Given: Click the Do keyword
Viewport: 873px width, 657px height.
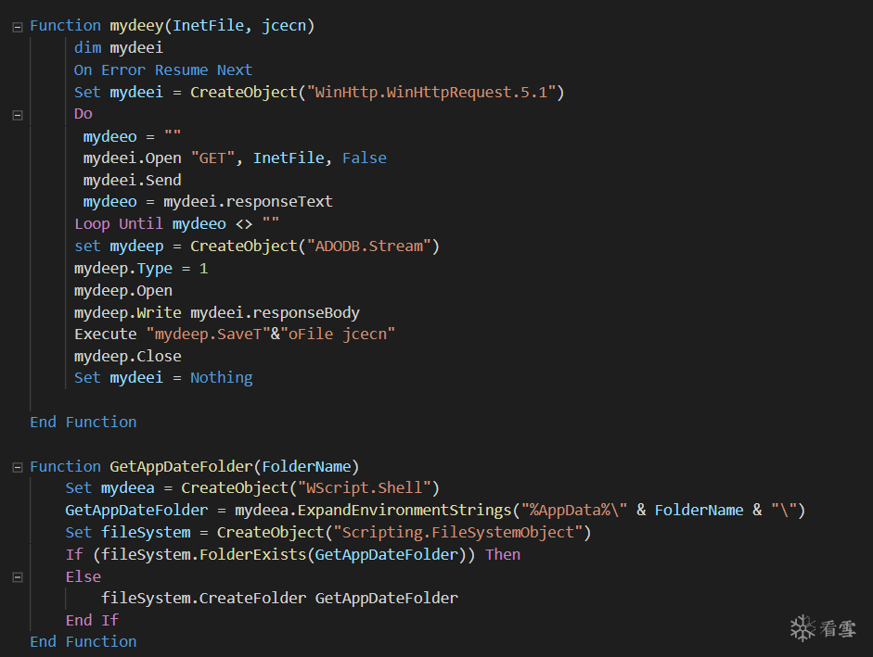Looking at the screenshot, I should tap(83, 114).
